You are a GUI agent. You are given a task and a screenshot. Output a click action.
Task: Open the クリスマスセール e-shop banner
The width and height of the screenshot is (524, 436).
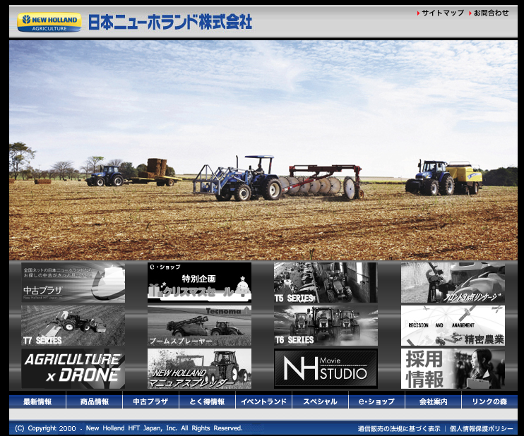point(199,283)
